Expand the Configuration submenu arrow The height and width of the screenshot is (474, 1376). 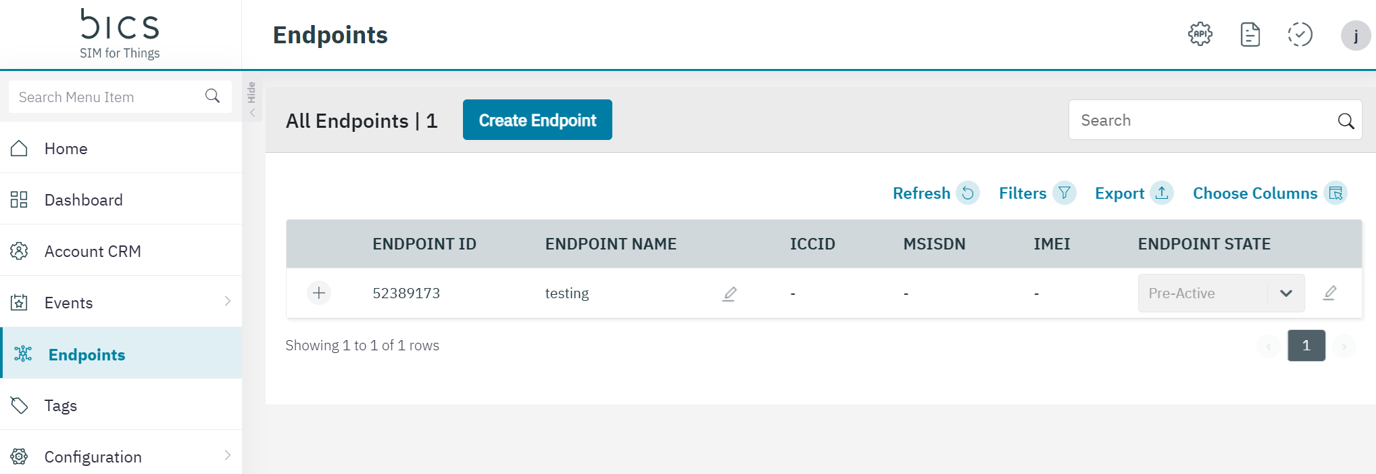click(228, 456)
